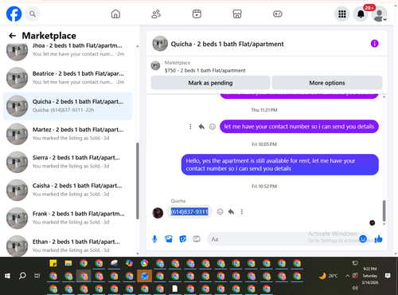Open the emoji picker in message box

(363, 239)
